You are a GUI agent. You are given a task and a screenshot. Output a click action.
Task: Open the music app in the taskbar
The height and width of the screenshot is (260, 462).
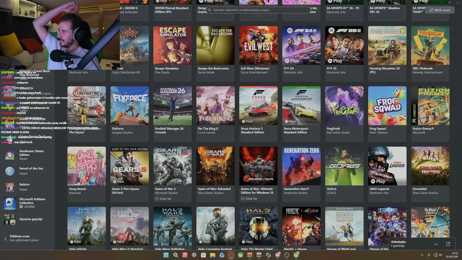185,255
